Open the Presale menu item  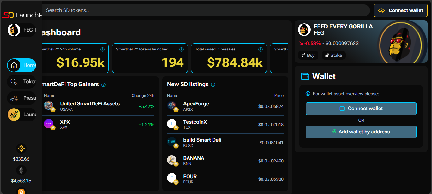pyautogui.click(x=22, y=98)
